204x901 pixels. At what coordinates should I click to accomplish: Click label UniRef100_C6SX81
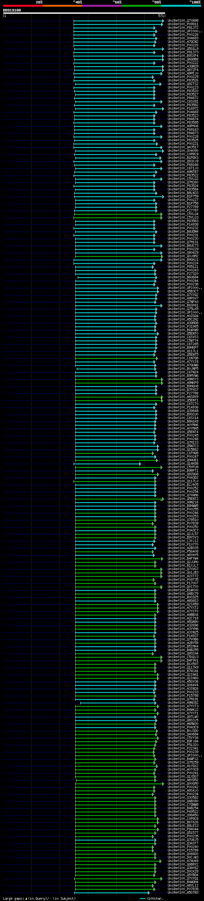coord(183,101)
